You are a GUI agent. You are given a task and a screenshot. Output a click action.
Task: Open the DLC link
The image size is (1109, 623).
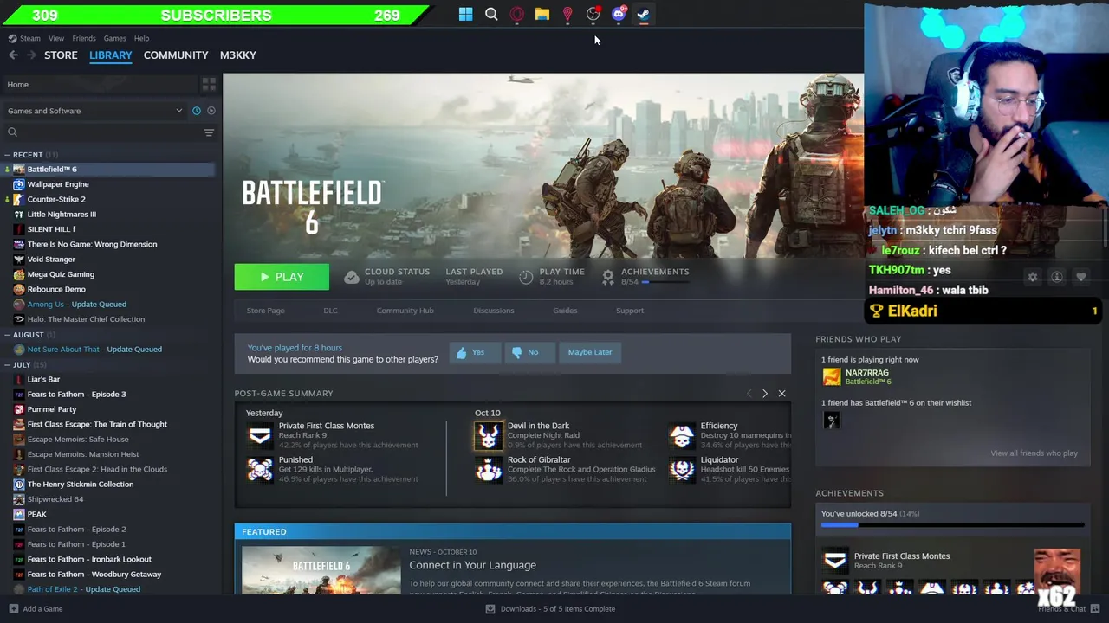tap(330, 311)
